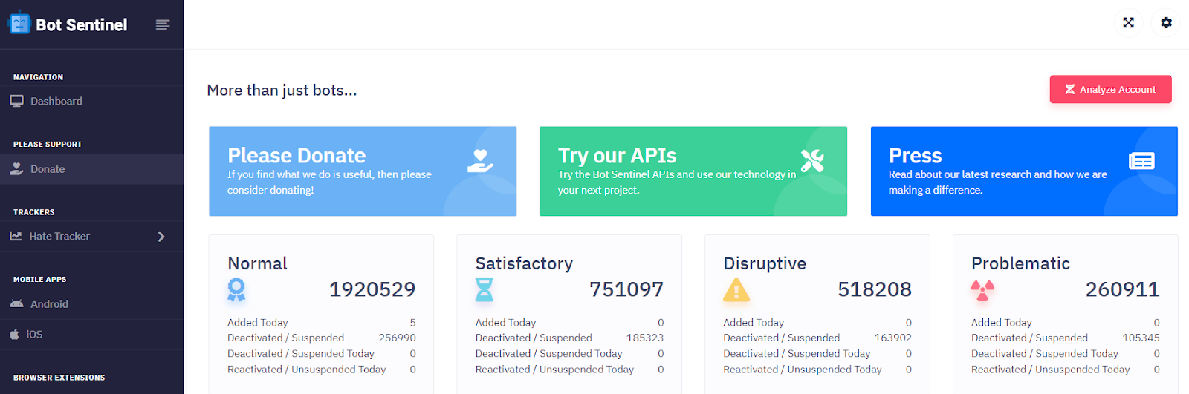Screen dimensions: 1189x394
Task: Open the Please Donate card
Action: [x=363, y=171]
